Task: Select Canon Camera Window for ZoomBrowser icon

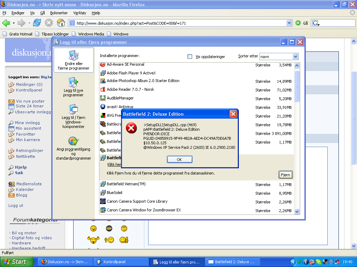Action: pyautogui.click(x=103, y=210)
